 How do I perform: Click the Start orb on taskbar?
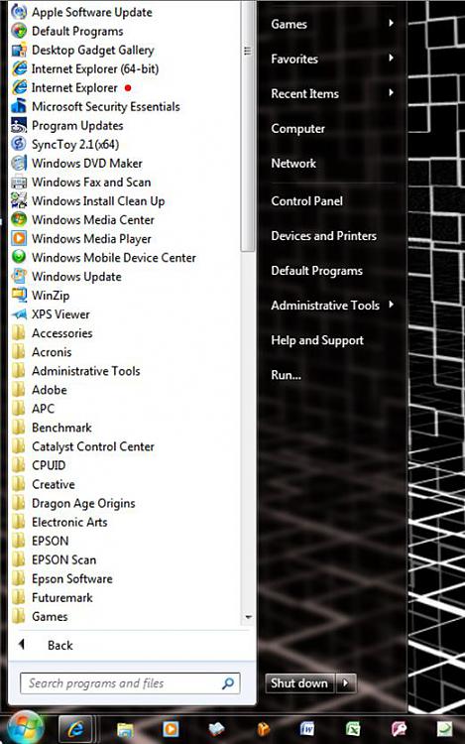pos(25,728)
